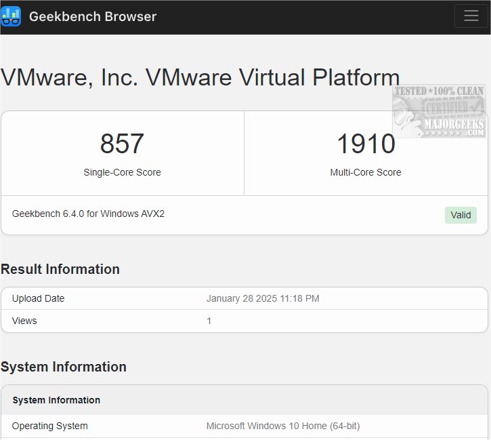
Task: Click the Geekbench 6.4.0 for Windows AVX2 text
Action: coord(88,214)
